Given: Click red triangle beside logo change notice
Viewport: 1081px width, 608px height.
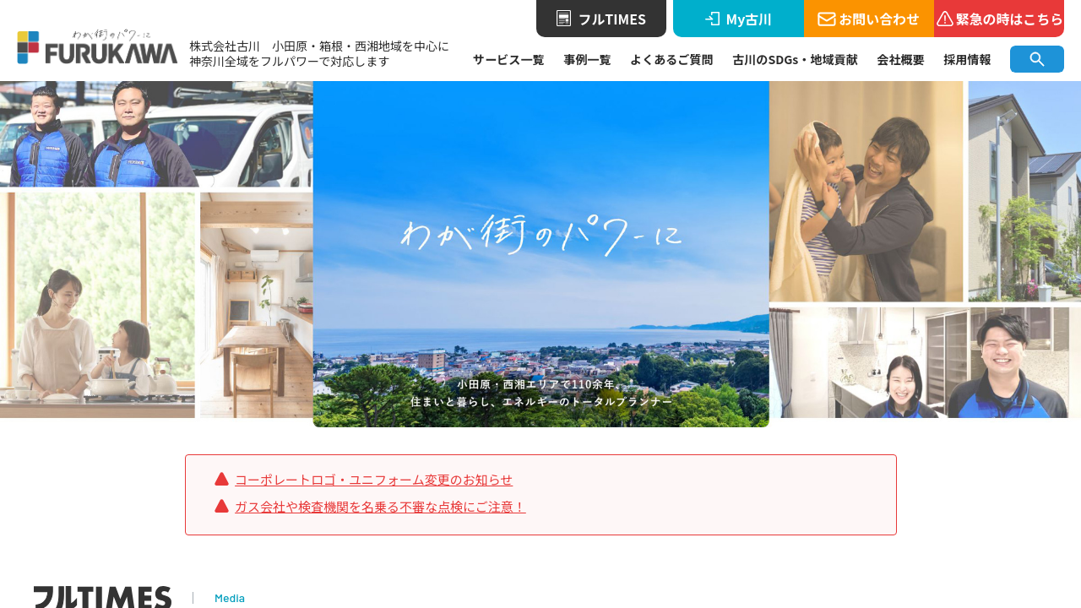Looking at the screenshot, I should (x=221, y=479).
